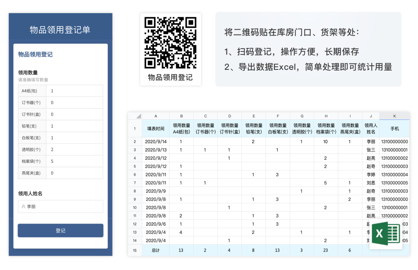The height and width of the screenshot is (270, 418).
Task: Select column E header in spreadsheet
Action: (254, 116)
